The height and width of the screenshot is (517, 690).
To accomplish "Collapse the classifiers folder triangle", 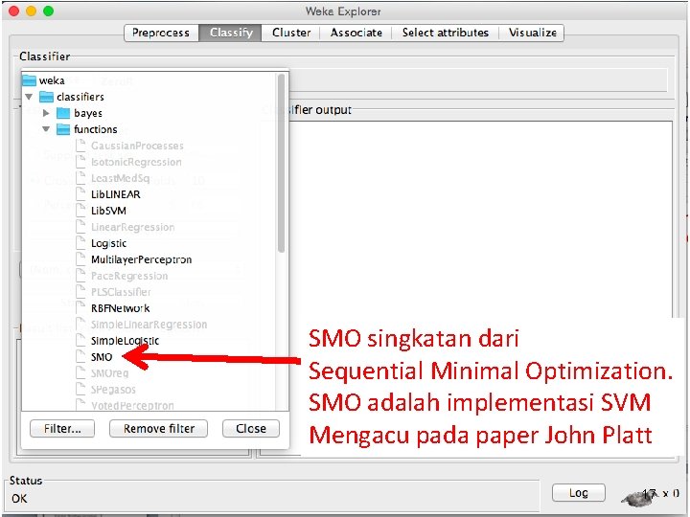I will (29, 97).
